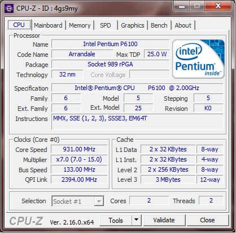Viewport: 236px width, 233px height.
Task: Click L1 Inst. size 2 x 32 KBytes
Action: (x=168, y=159)
